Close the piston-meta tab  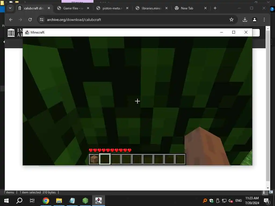coord(127,8)
